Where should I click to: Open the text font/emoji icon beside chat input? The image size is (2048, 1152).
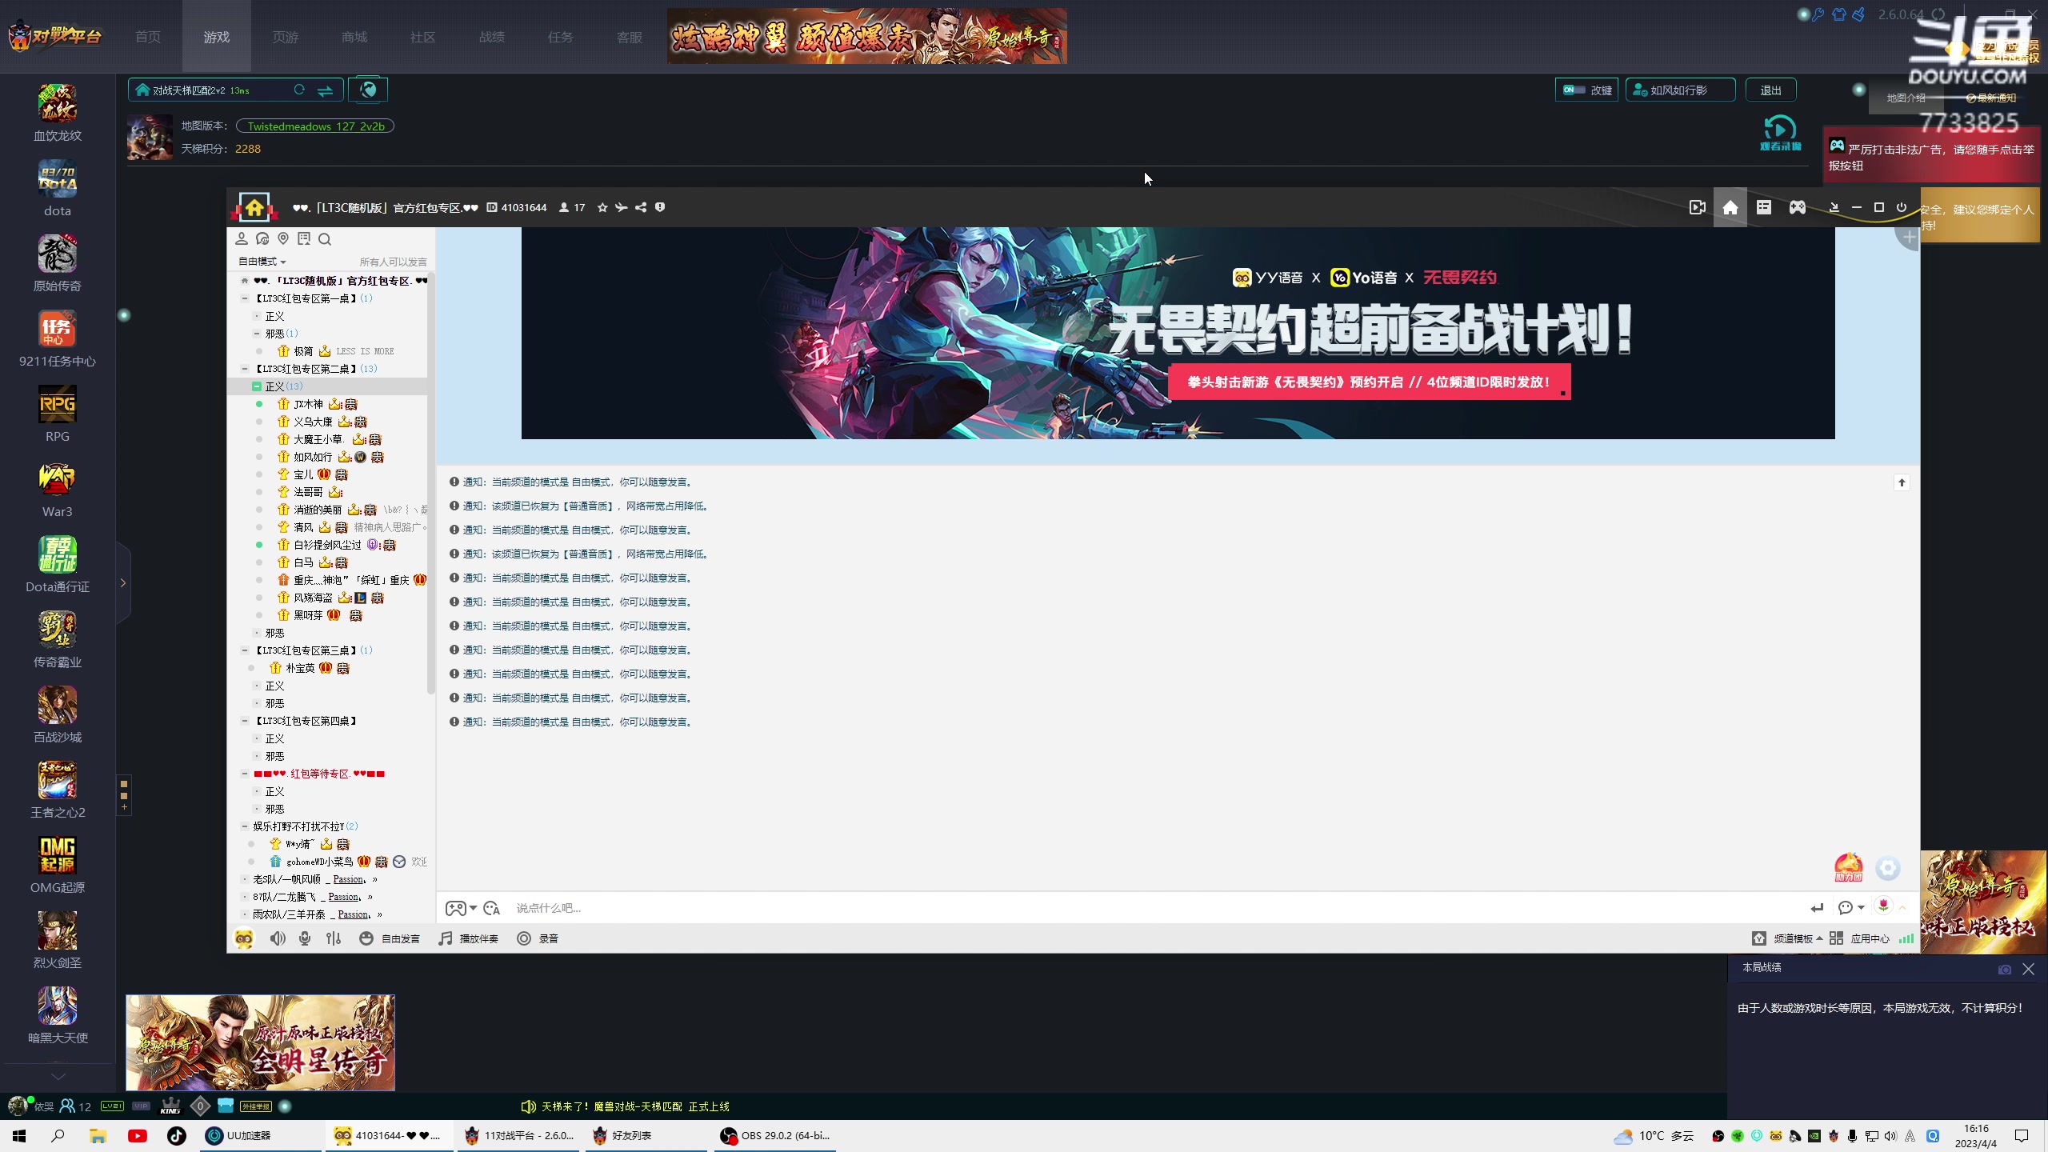coord(491,908)
